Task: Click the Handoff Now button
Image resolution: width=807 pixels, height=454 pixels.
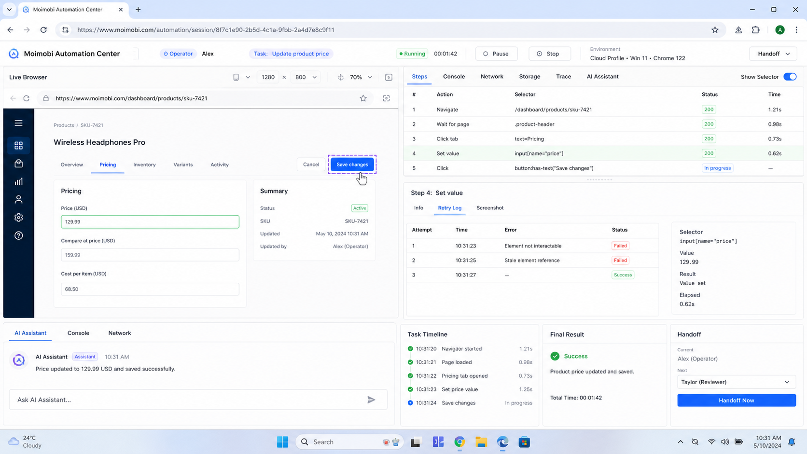Action: coord(736,400)
